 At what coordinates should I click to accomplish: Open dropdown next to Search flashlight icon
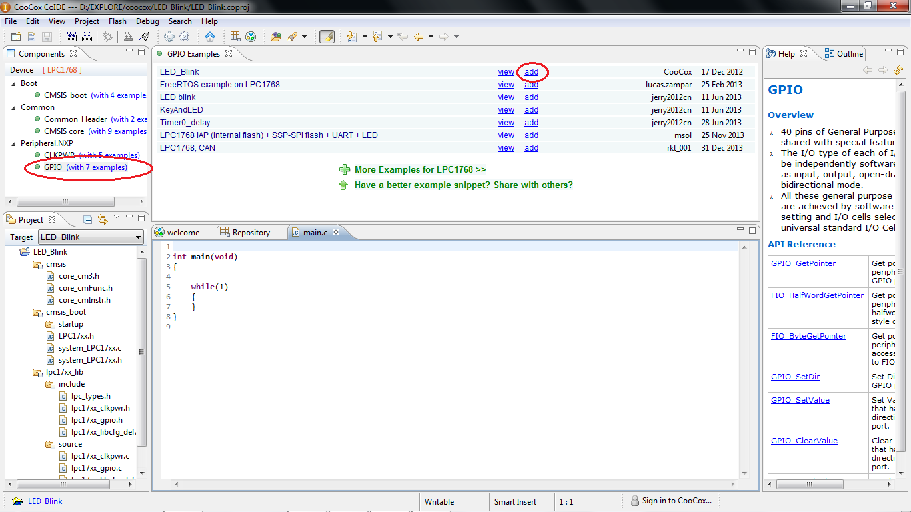pos(304,37)
